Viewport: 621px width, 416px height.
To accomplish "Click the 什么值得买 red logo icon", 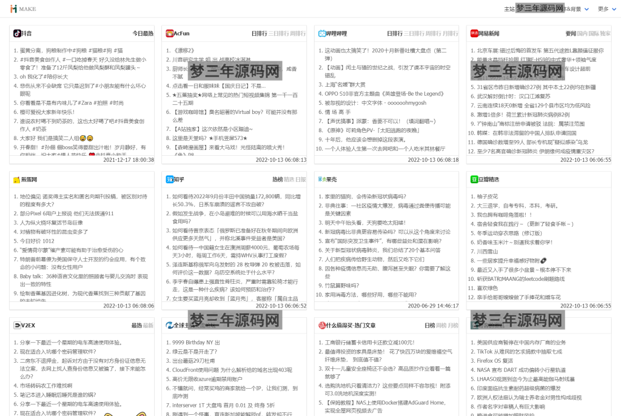I will click(322, 325).
